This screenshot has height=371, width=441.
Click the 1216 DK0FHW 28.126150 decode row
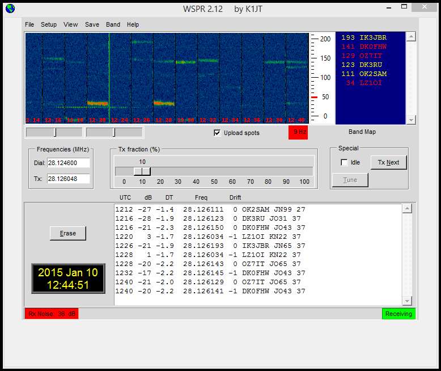coord(210,227)
